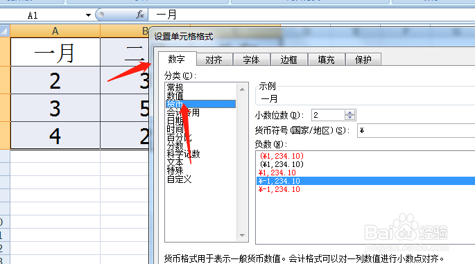
Task: Select column A header
Action: coord(55,31)
